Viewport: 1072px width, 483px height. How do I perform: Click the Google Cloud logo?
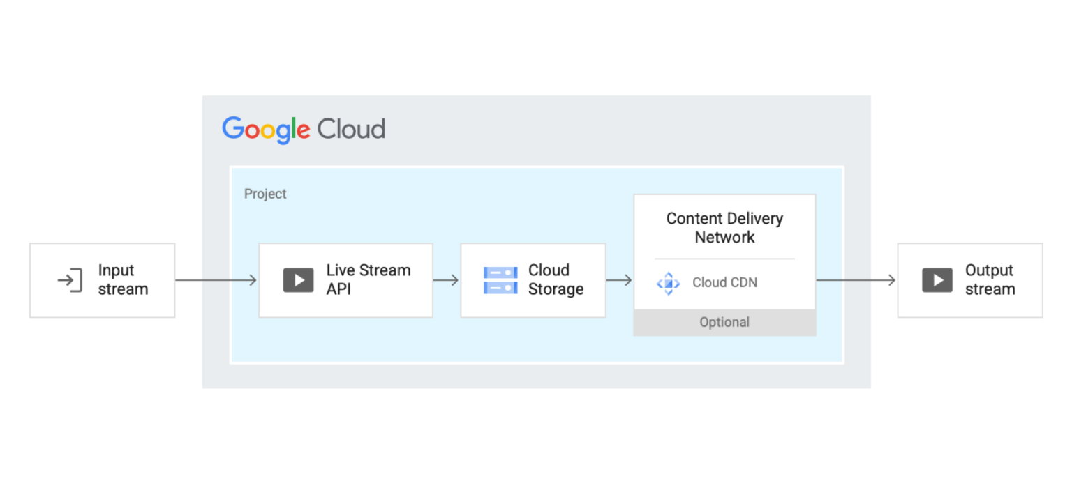click(304, 130)
